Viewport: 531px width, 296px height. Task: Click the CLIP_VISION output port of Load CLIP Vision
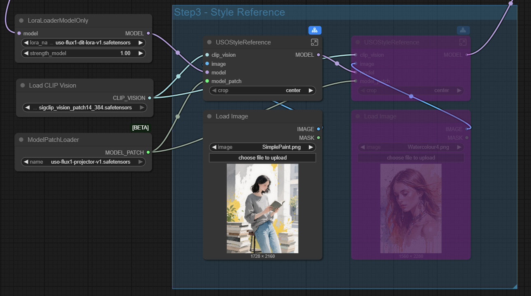click(149, 98)
